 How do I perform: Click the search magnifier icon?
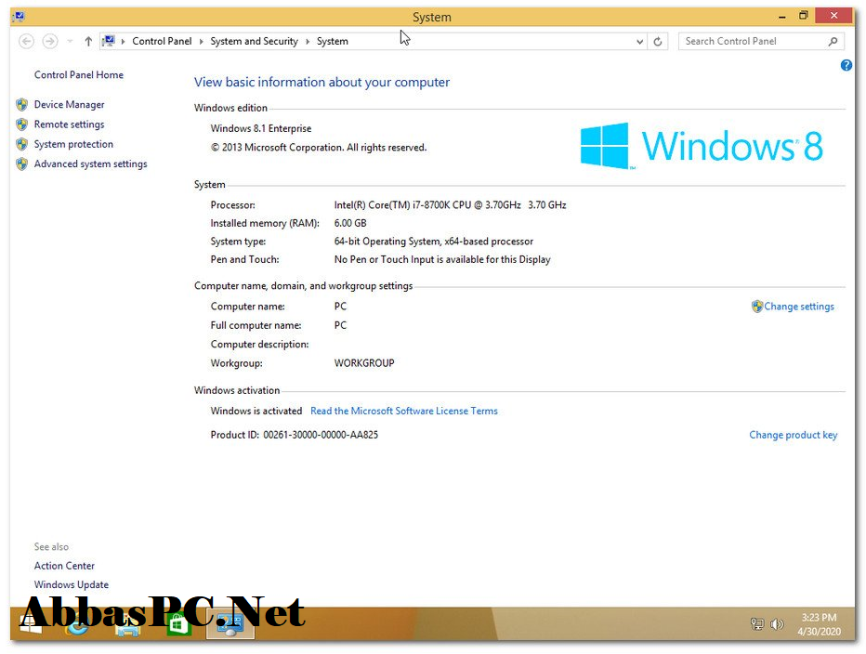click(x=833, y=42)
